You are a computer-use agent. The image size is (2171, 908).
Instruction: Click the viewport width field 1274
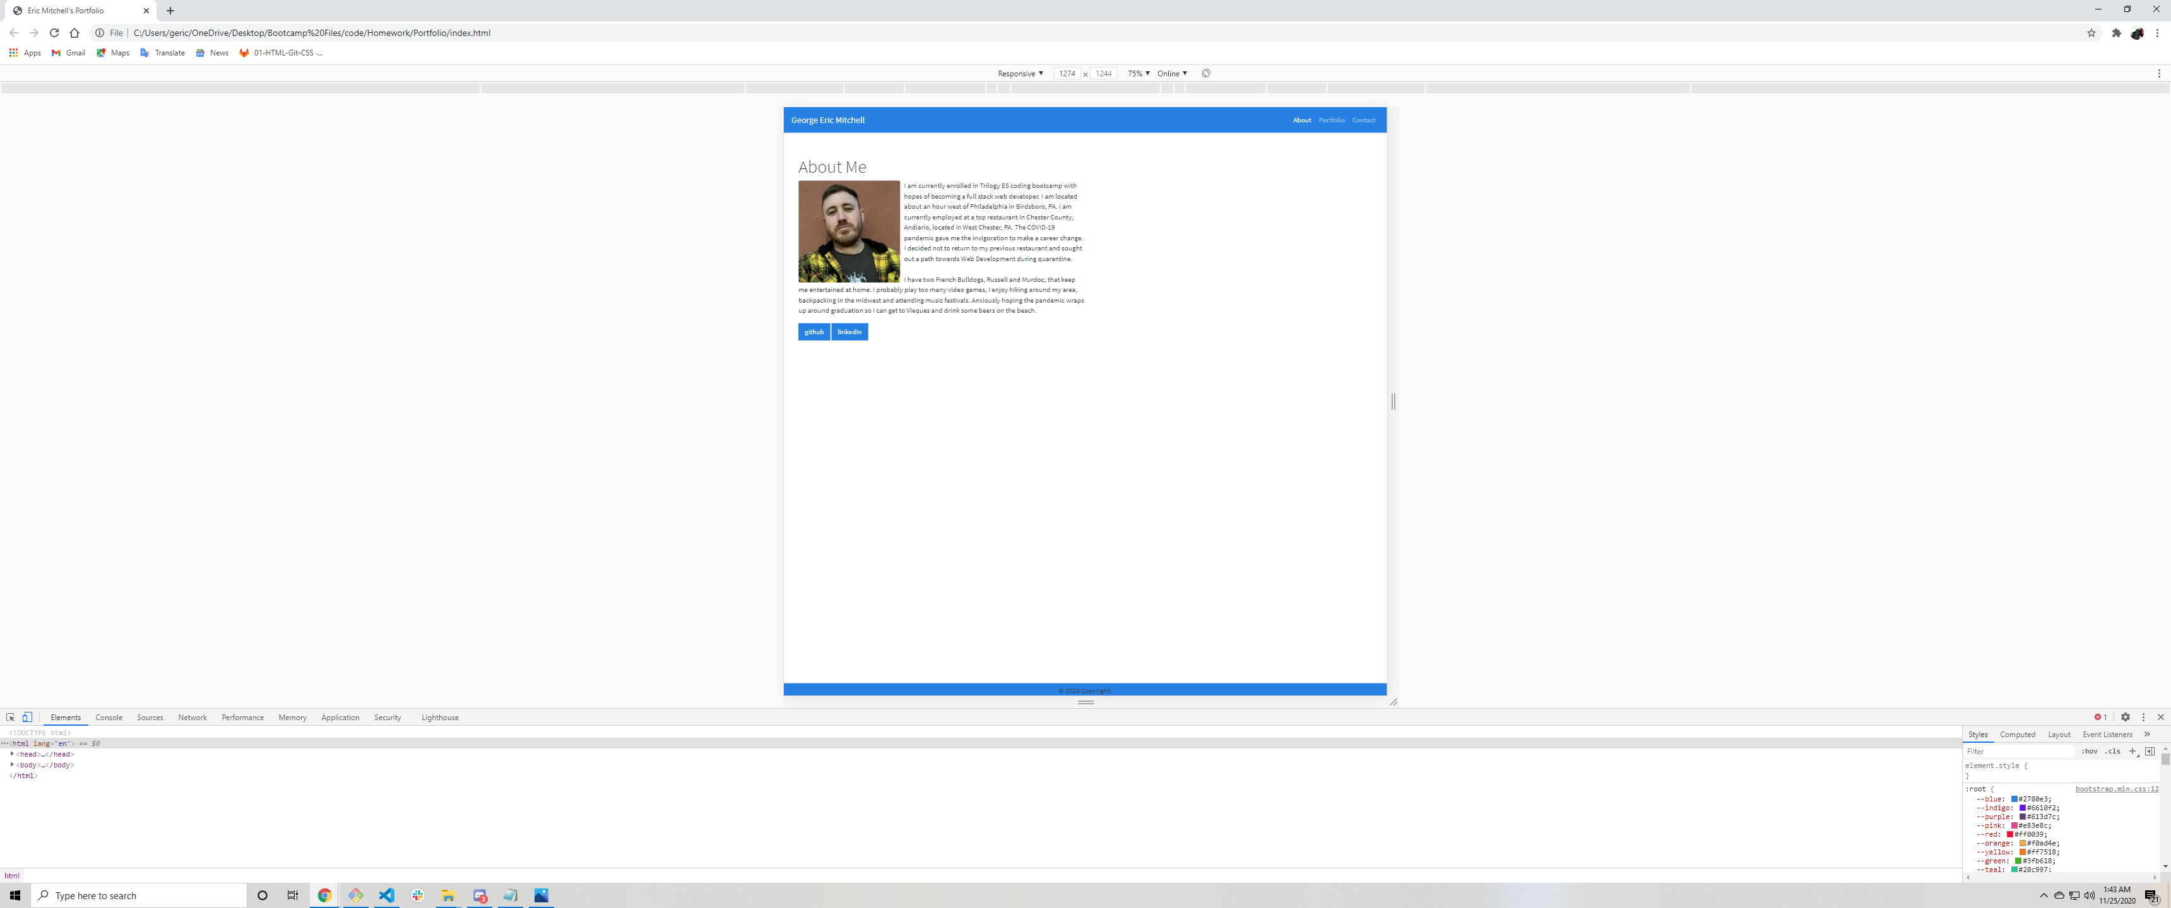(1067, 73)
